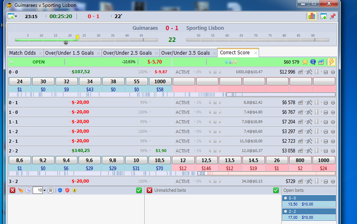Viewport: 357px width, 224px height.
Task: Select the 2-2 open bet entry
Action: click(x=309, y=214)
